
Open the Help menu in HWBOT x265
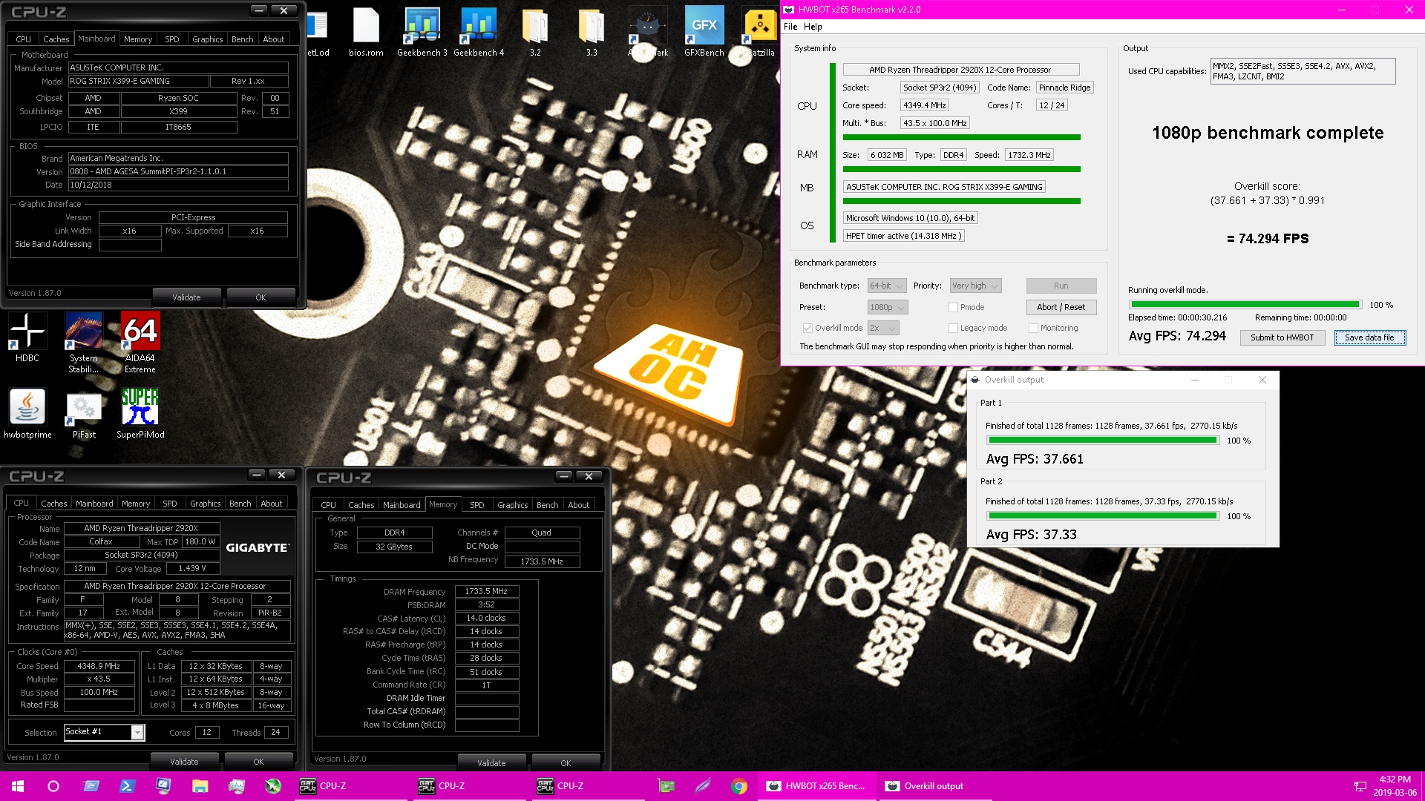point(813,27)
